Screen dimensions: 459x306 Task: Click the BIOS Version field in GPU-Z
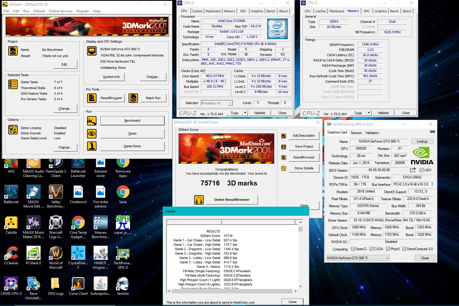point(379,170)
